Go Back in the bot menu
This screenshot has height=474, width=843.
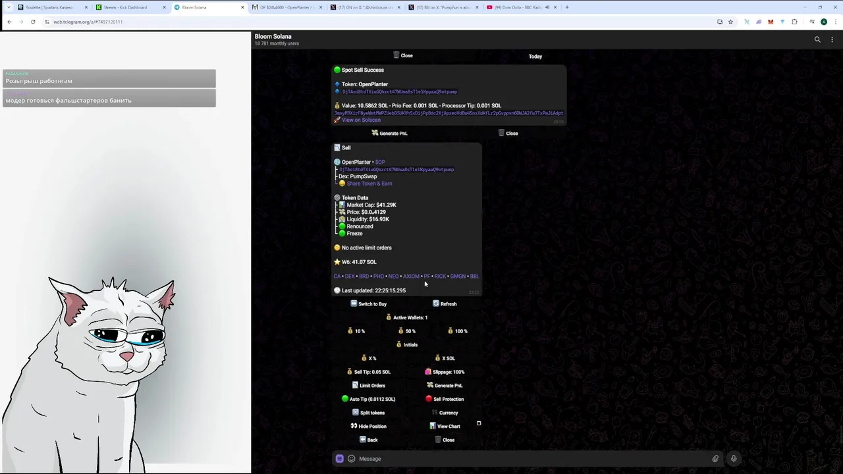click(x=369, y=440)
